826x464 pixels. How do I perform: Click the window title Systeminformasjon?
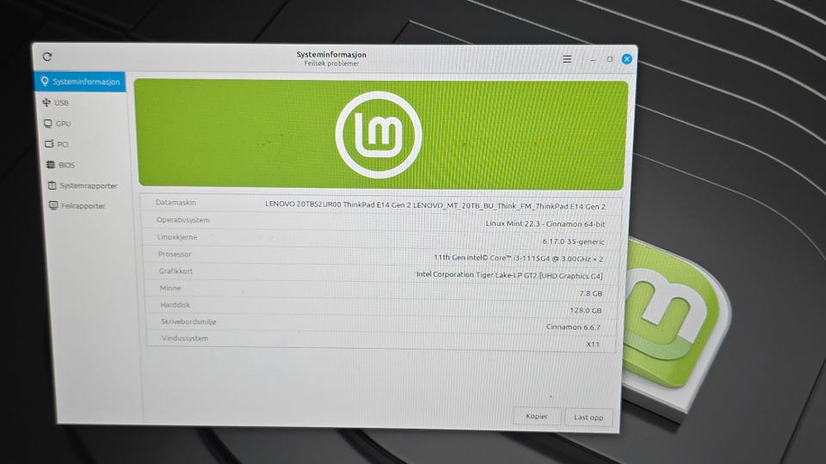[x=331, y=54]
